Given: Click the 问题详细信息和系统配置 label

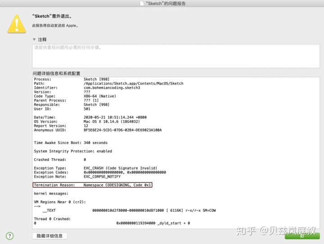Looking at the screenshot, I should coord(56,74).
